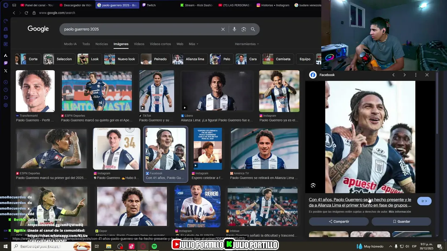The width and height of the screenshot is (447, 251).
Task: Clear the search box with the X icon
Action: [223, 29]
